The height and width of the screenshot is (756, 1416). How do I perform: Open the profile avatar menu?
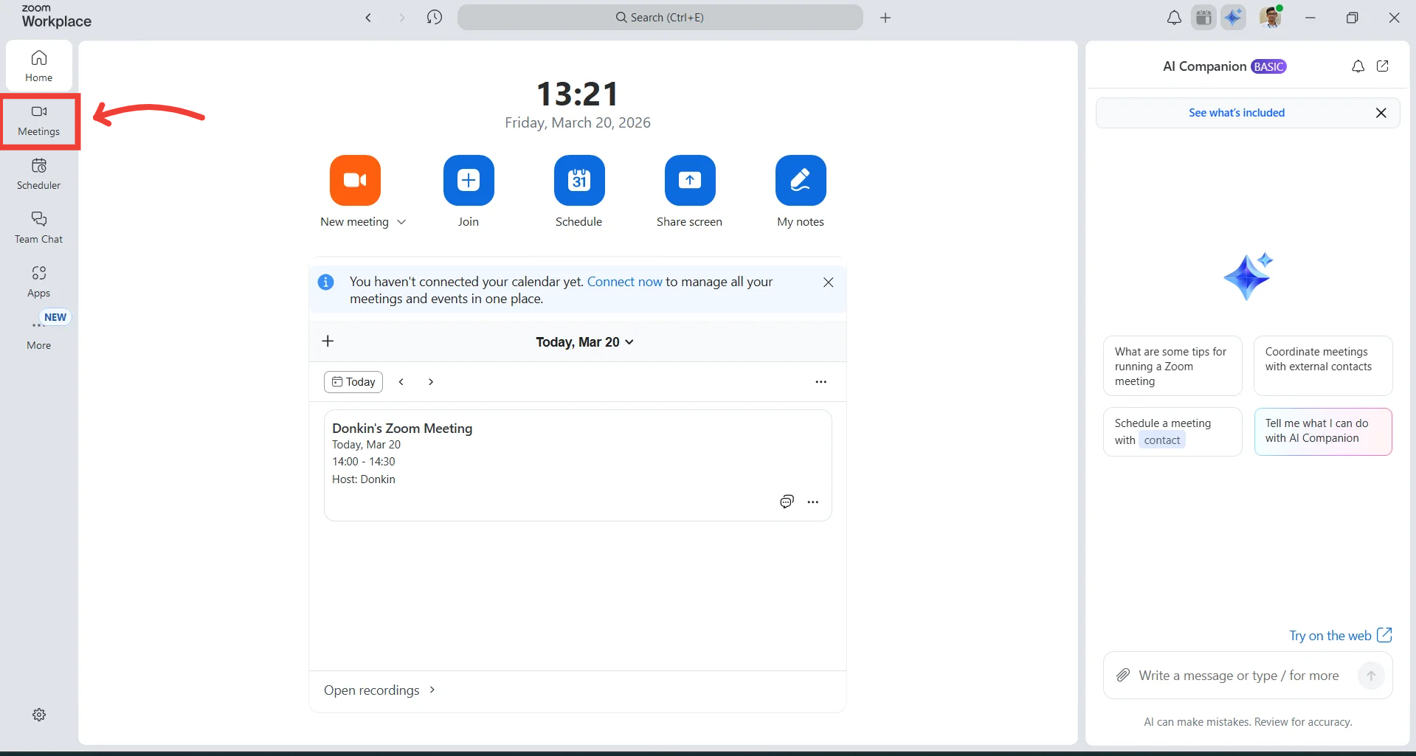click(x=1271, y=17)
